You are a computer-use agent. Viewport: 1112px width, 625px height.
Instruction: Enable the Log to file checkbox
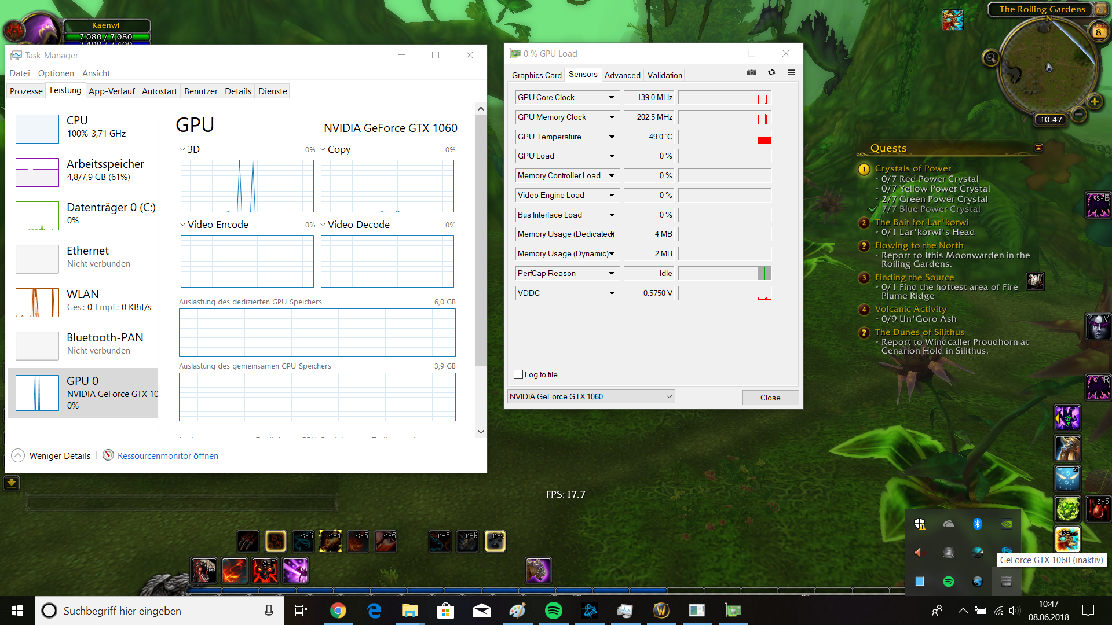click(x=518, y=374)
